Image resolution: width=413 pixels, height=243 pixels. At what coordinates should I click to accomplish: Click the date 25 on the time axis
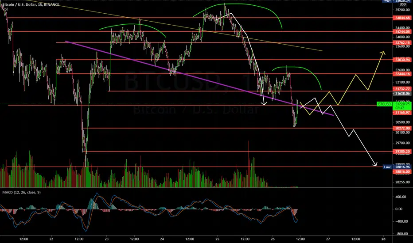(x=217, y=239)
